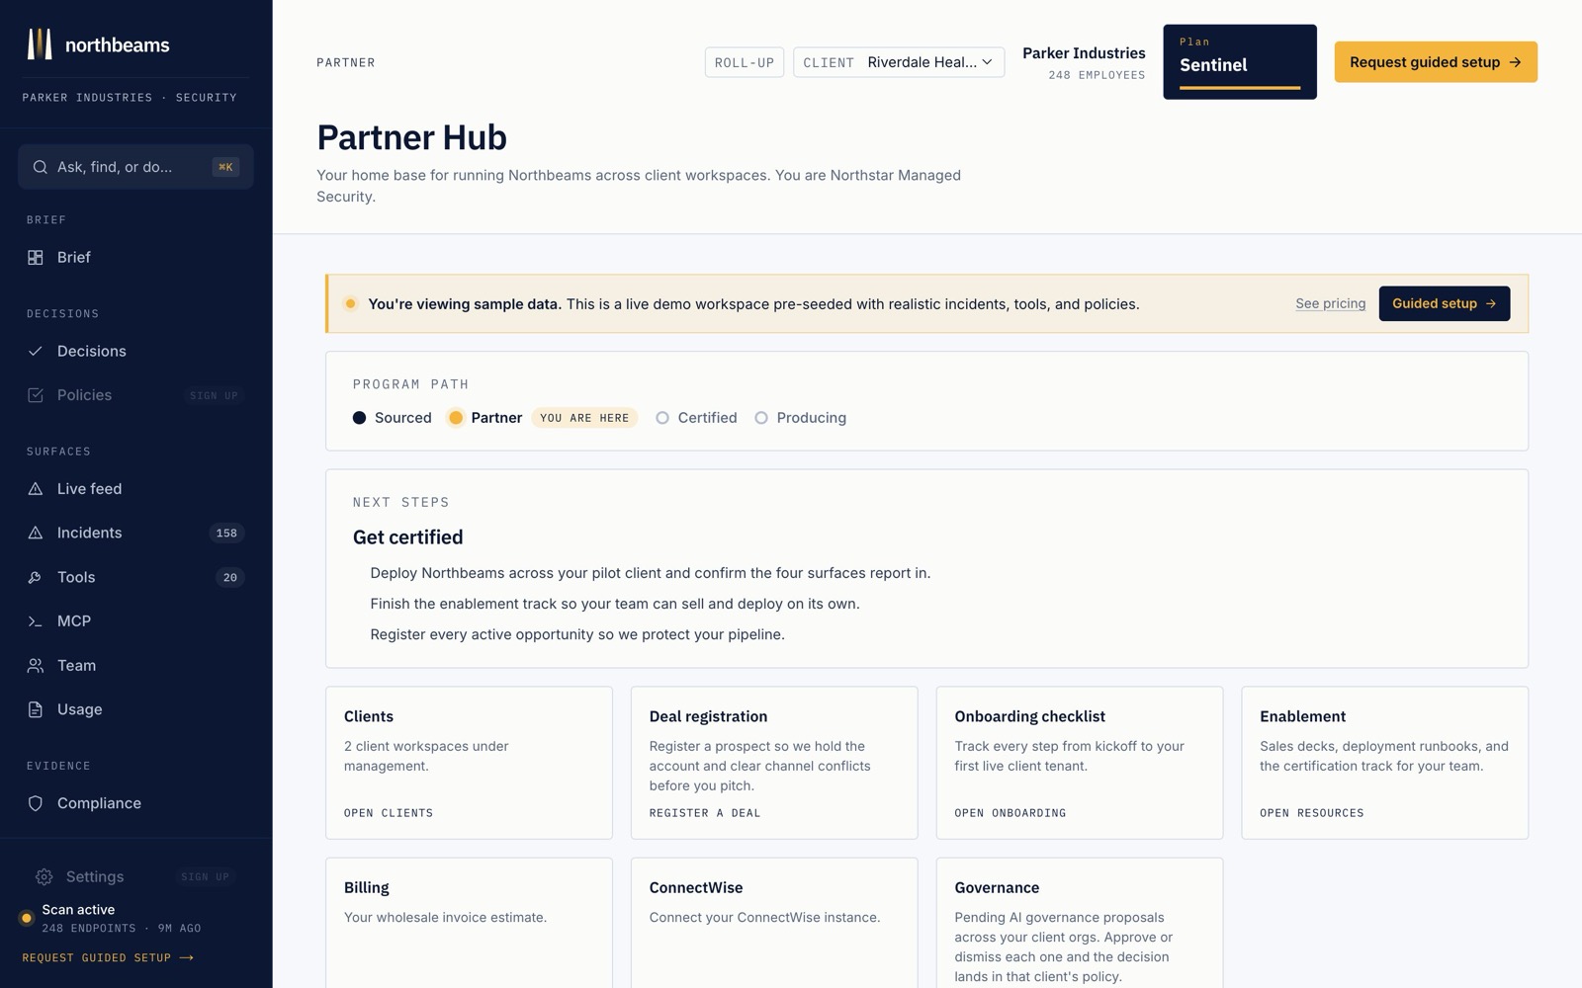Click the Enablement card title
1582x988 pixels.
coord(1302,716)
